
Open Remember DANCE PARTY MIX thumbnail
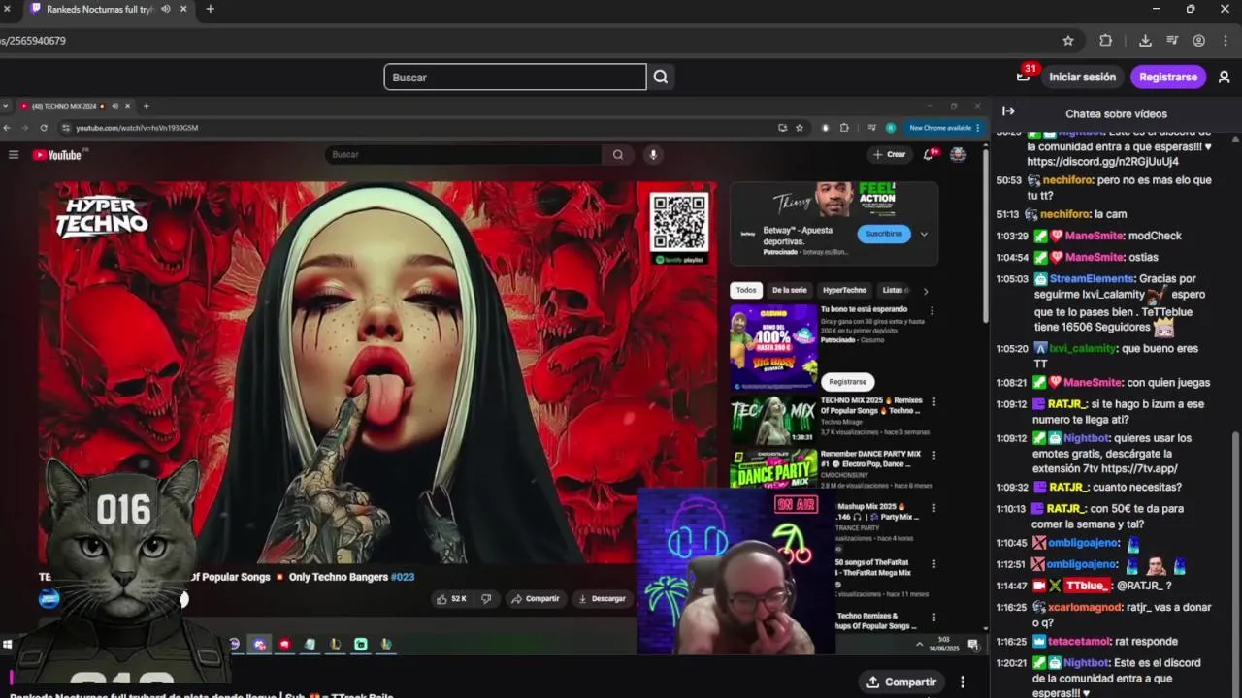(773, 469)
